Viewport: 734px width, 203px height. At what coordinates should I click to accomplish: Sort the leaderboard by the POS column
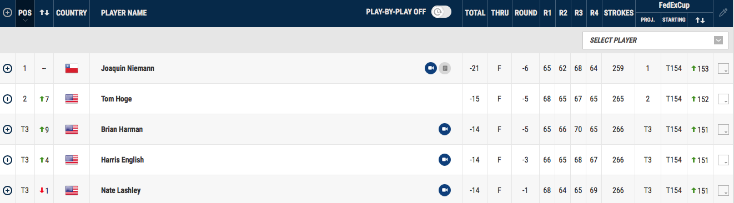(x=24, y=13)
